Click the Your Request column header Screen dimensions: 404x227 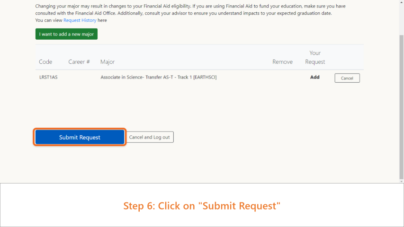tap(315, 57)
